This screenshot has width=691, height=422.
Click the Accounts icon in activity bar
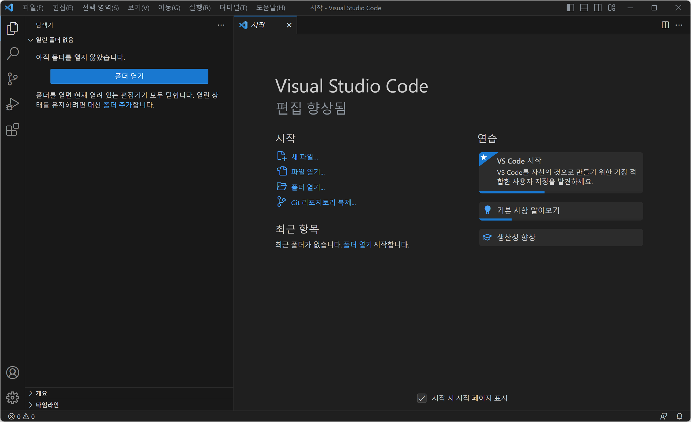[x=12, y=372]
